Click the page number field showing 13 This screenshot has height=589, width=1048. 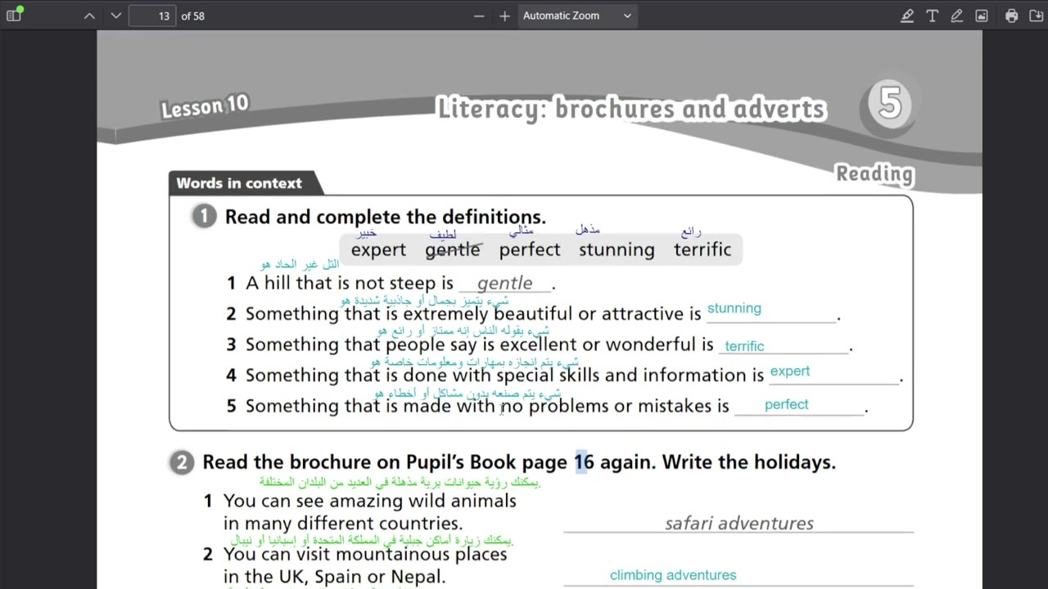[152, 16]
